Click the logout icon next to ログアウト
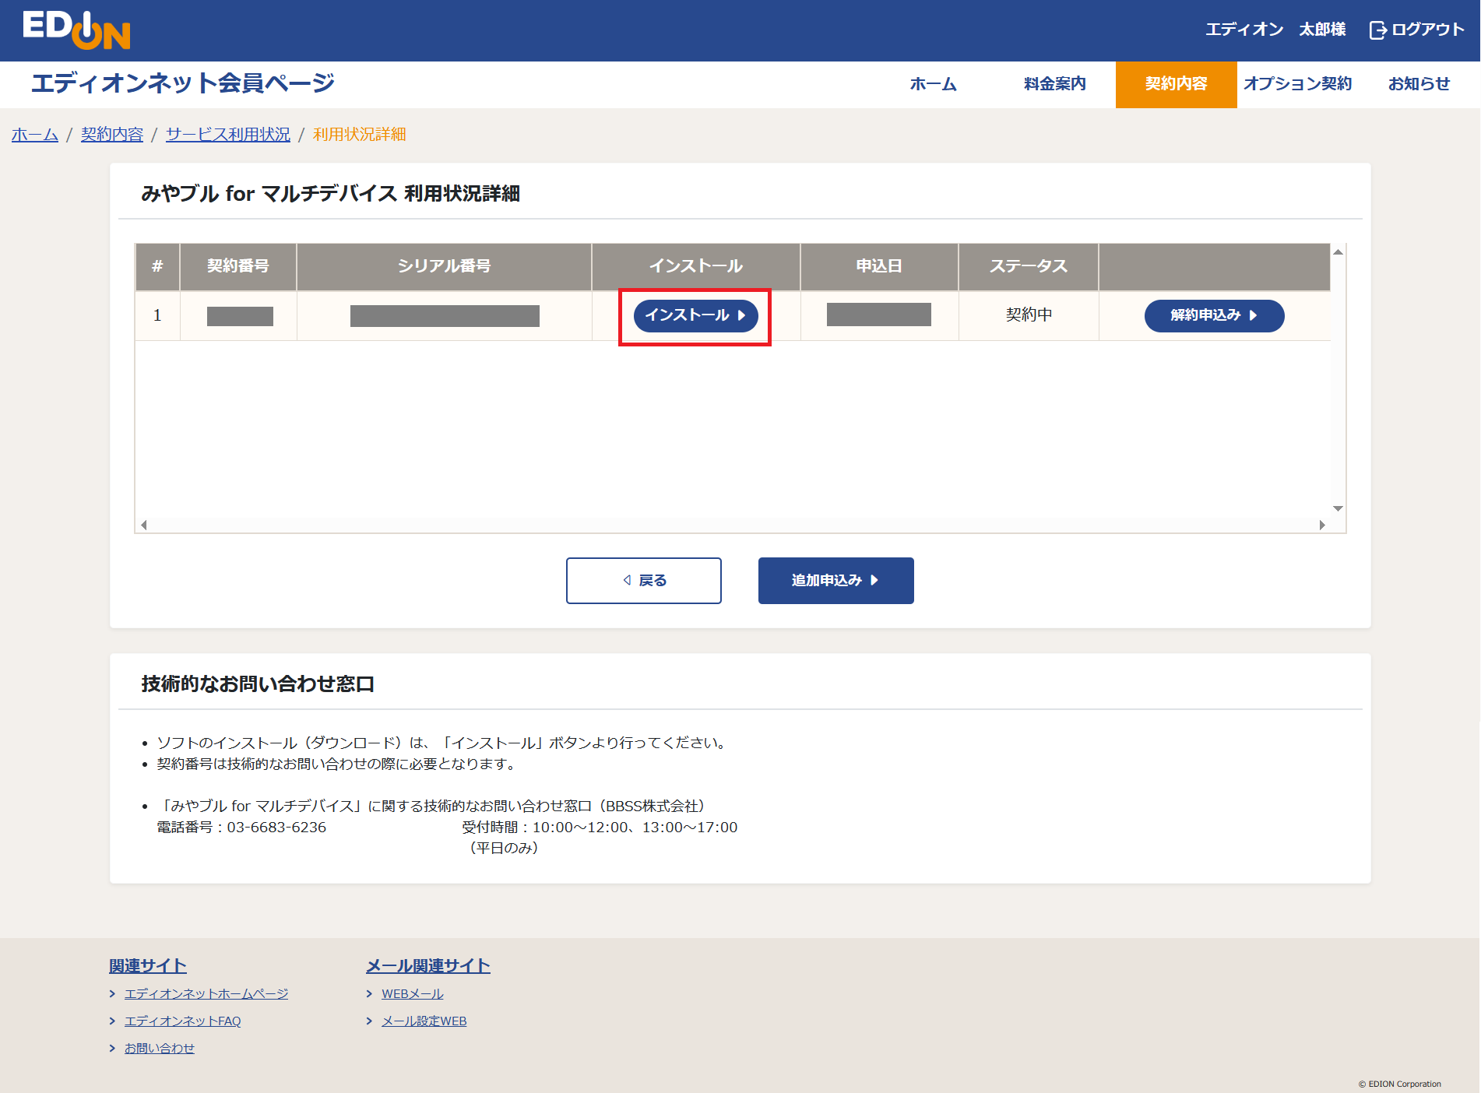This screenshot has width=1481, height=1093. 1378,30
